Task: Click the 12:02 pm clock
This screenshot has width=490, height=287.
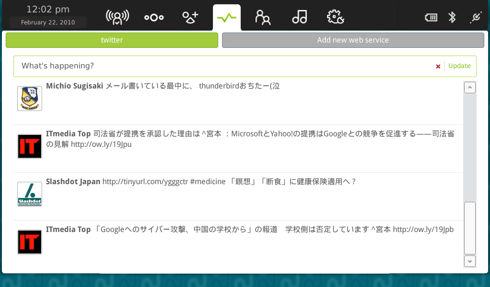Action: (48, 10)
